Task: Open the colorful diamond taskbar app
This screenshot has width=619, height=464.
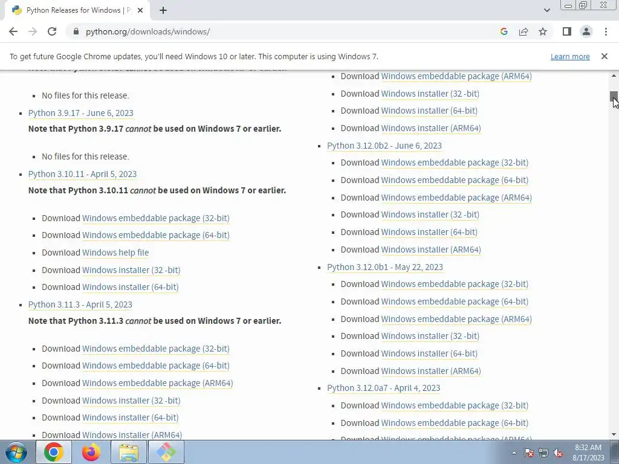Action: point(166,452)
